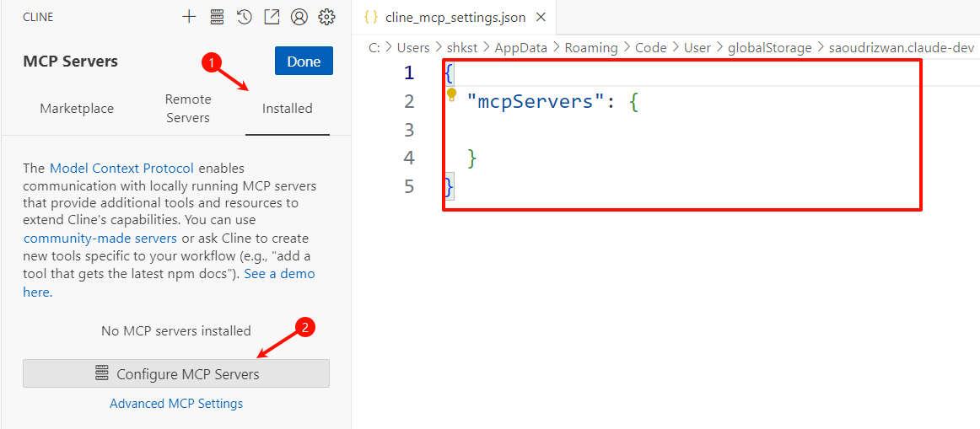Open Cline settings gear icon
Image resolution: width=980 pixels, height=429 pixels.
327,17
